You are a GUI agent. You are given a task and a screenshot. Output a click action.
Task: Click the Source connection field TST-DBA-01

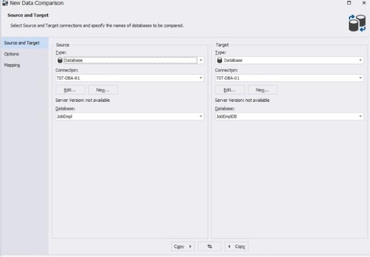pyautogui.click(x=129, y=78)
